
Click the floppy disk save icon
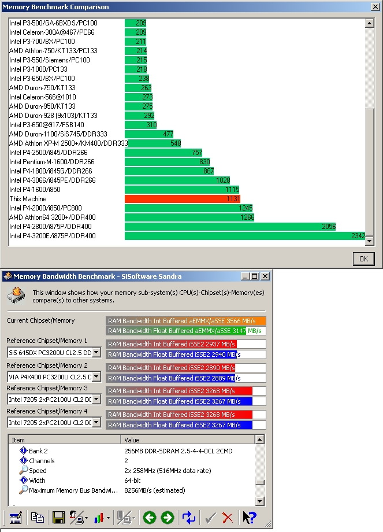coord(59,518)
